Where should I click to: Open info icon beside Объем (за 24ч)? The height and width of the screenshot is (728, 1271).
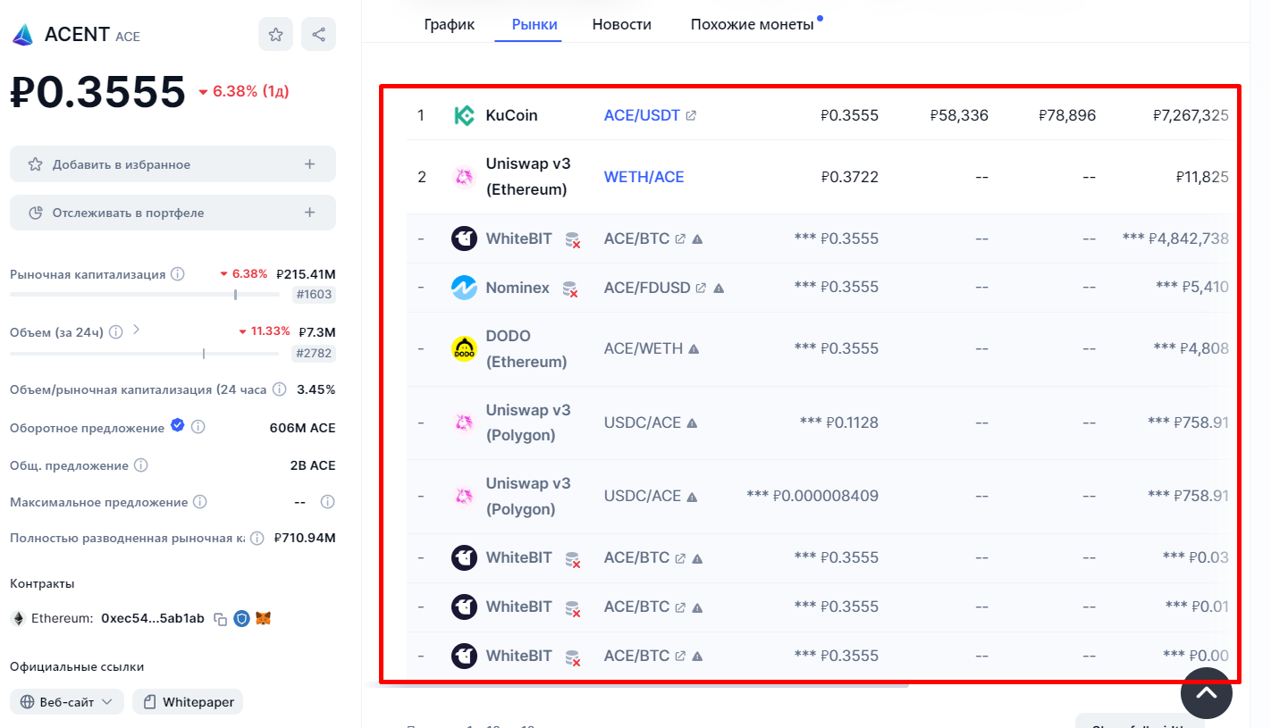point(115,332)
